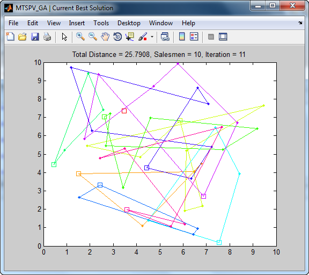Enable the Pan hand tool

pos(105,37)
